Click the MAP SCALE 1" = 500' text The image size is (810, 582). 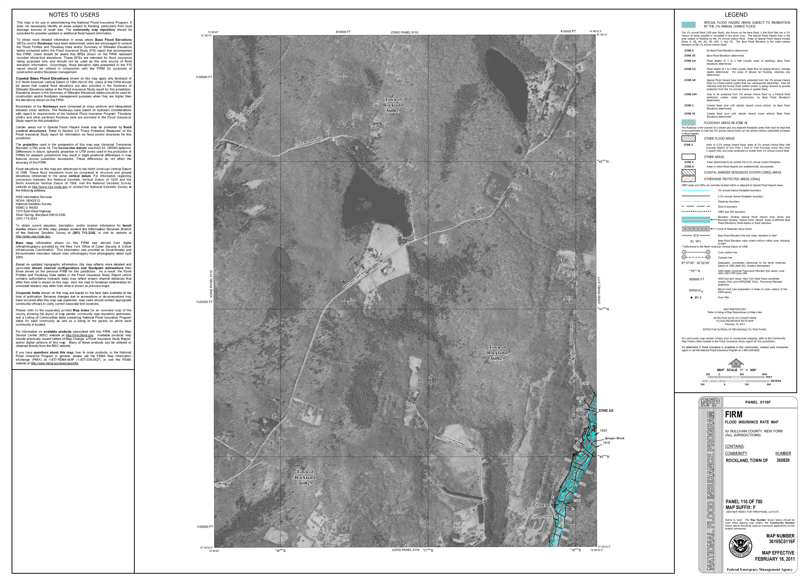737,370
